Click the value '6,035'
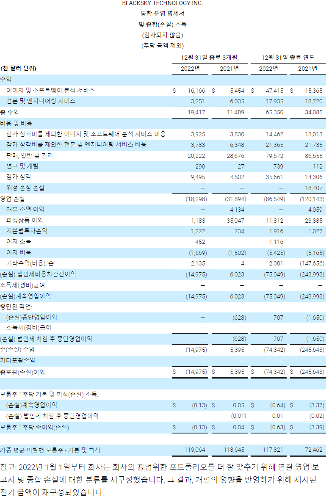This screenshot has height=500, width=326. (x=237, y=102)
